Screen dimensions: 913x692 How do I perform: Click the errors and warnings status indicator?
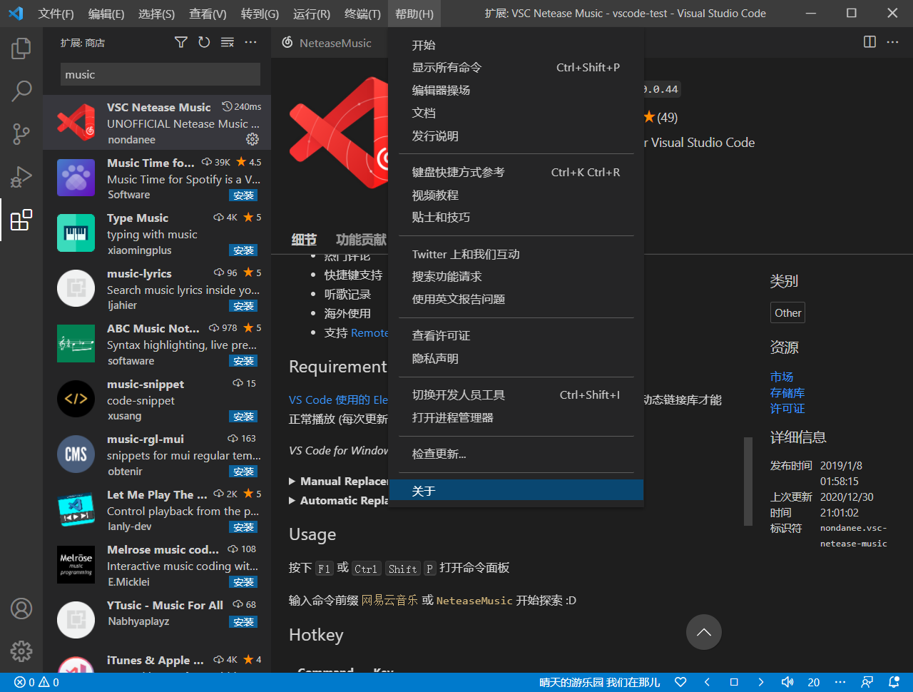coord(36,683)
